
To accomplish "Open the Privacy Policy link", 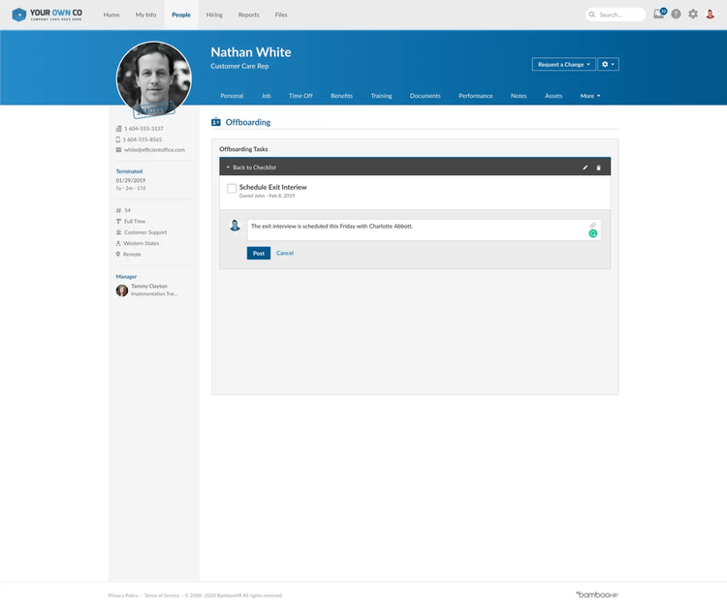I will [x=123, y=596].
